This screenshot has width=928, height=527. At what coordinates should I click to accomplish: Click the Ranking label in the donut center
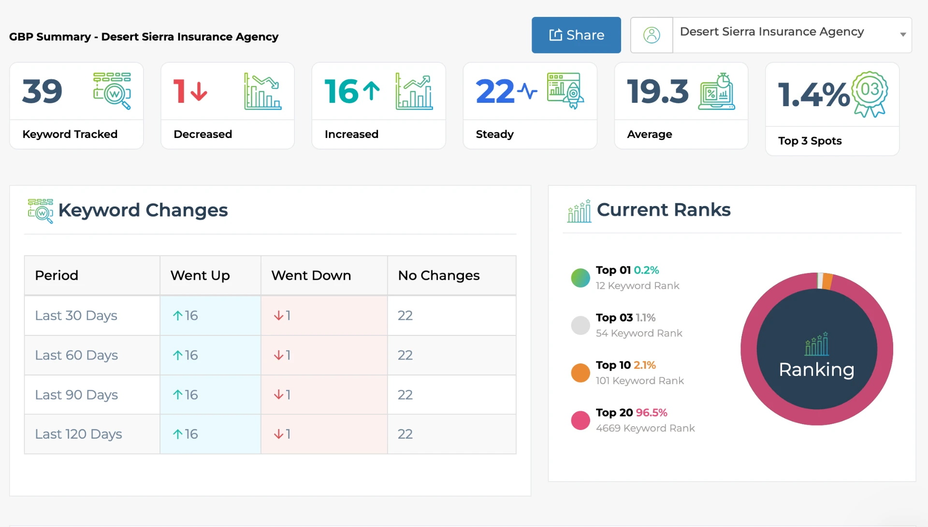point(817,370)
